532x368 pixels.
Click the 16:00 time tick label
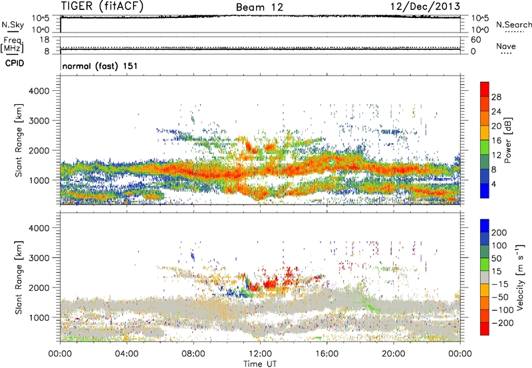327,354
